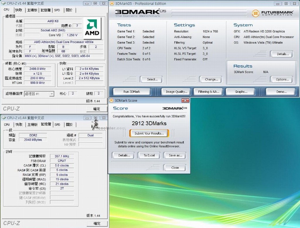300x228 pixels.
Task: Click the 357.1 MHz memory frequency field
Action: (62, 156)
